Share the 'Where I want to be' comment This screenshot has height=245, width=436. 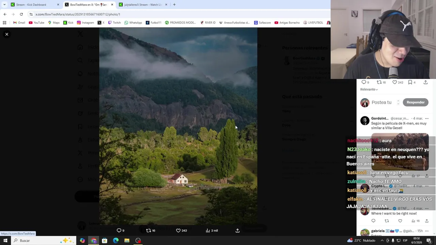[x=426, y=221]
